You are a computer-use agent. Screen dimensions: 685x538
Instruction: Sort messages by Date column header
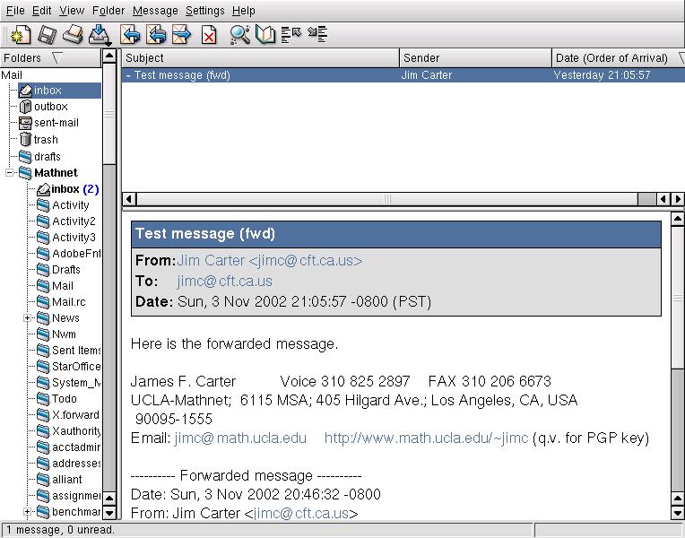coord(611,58)
